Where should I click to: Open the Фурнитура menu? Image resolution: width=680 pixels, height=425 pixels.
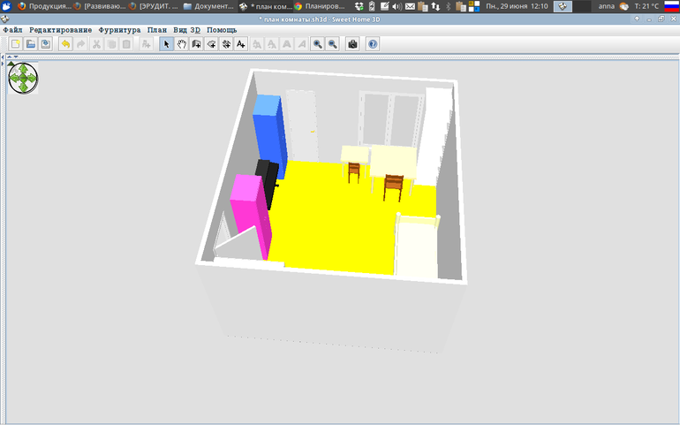point(119,30)
